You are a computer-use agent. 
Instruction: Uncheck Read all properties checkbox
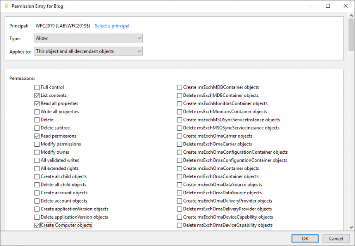pyautogui.click(x=37, y=104)
